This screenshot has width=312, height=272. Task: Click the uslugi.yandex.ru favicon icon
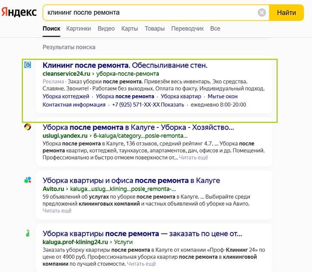28,127
